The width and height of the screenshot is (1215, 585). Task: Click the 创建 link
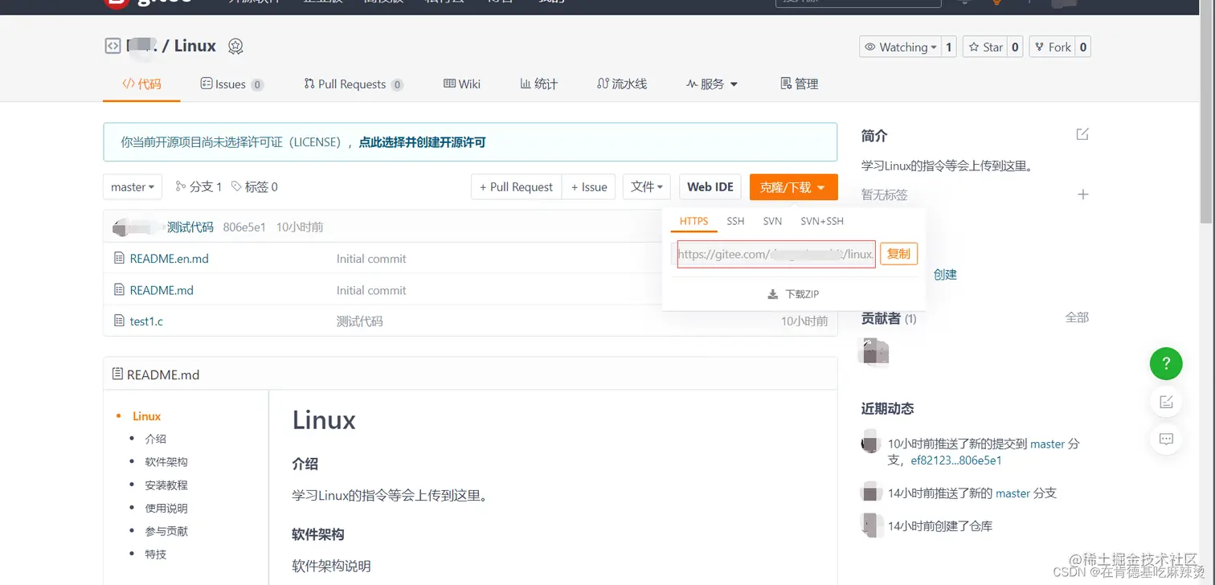(945, 274)
